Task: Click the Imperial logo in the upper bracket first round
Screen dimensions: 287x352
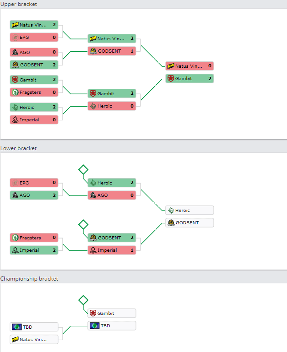Action: (x=15, y=119)
